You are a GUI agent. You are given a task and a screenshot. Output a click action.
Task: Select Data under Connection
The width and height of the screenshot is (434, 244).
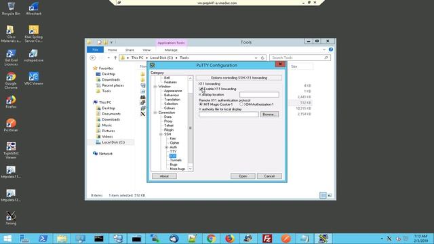click(x=167, y=117)
